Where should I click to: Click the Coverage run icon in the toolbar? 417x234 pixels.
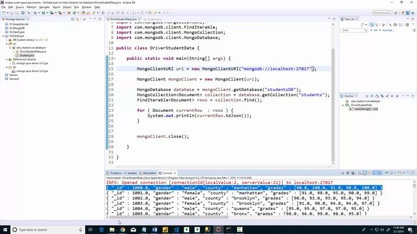coord(51,13)
